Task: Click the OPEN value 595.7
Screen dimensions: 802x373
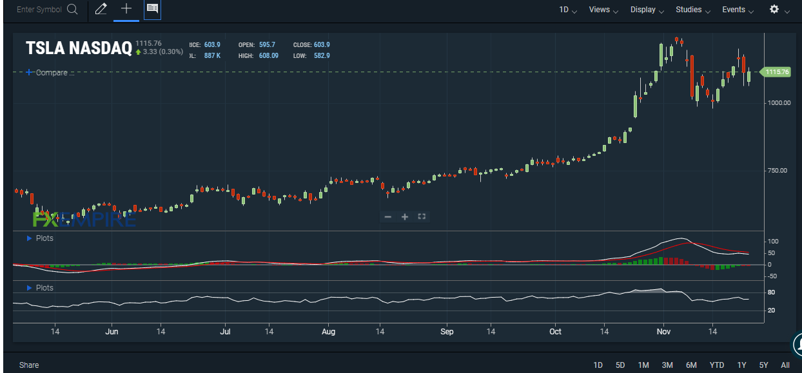Action: coord(266,45)
